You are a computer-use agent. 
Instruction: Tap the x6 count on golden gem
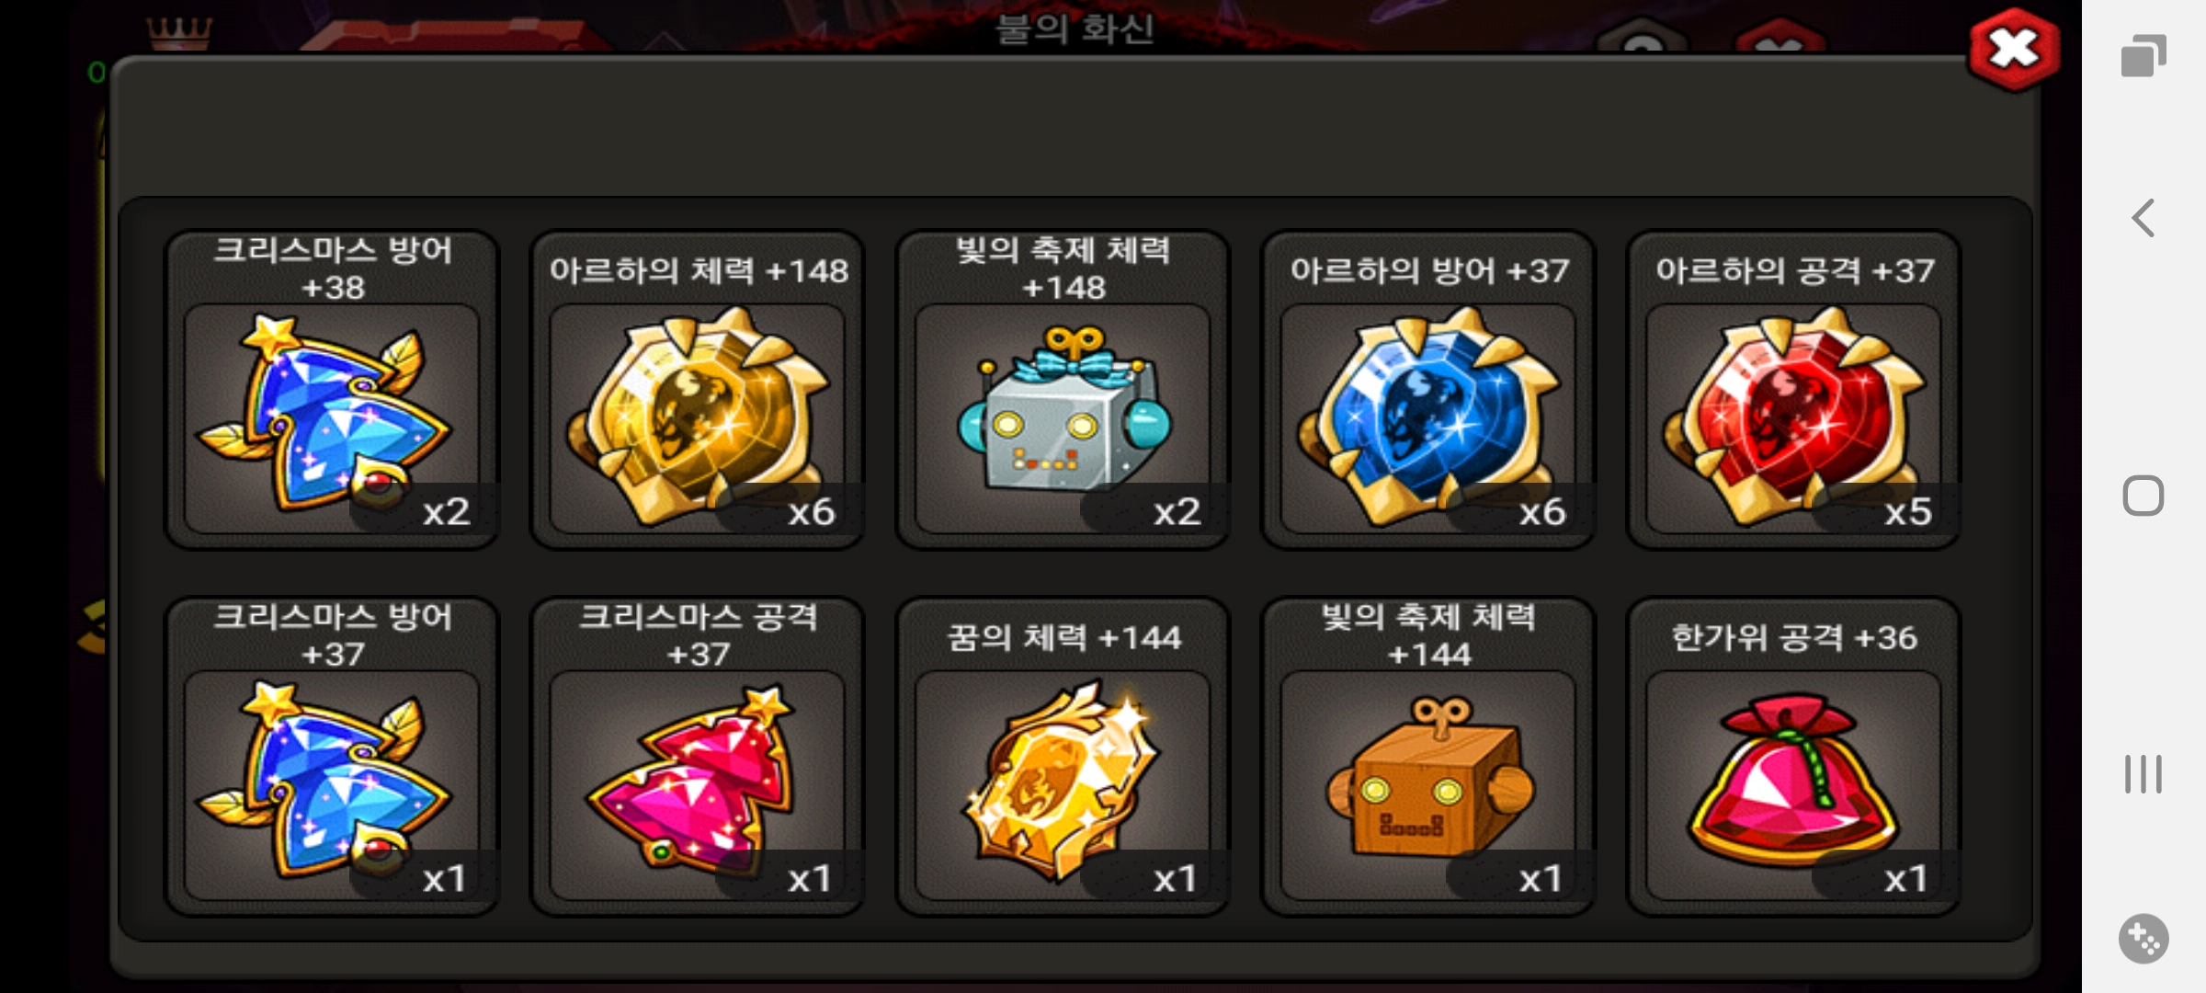tap(812, 511)
